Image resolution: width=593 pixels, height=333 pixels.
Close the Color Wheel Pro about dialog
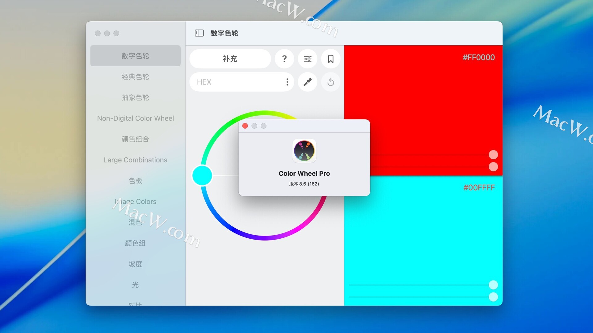coord(245,126)
